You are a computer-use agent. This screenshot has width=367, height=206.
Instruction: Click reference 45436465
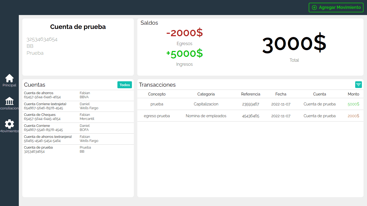(251, 116)
